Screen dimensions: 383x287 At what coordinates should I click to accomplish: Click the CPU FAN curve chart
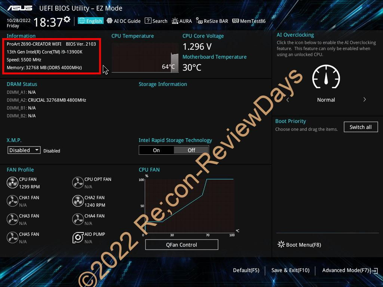coord(190,206)
